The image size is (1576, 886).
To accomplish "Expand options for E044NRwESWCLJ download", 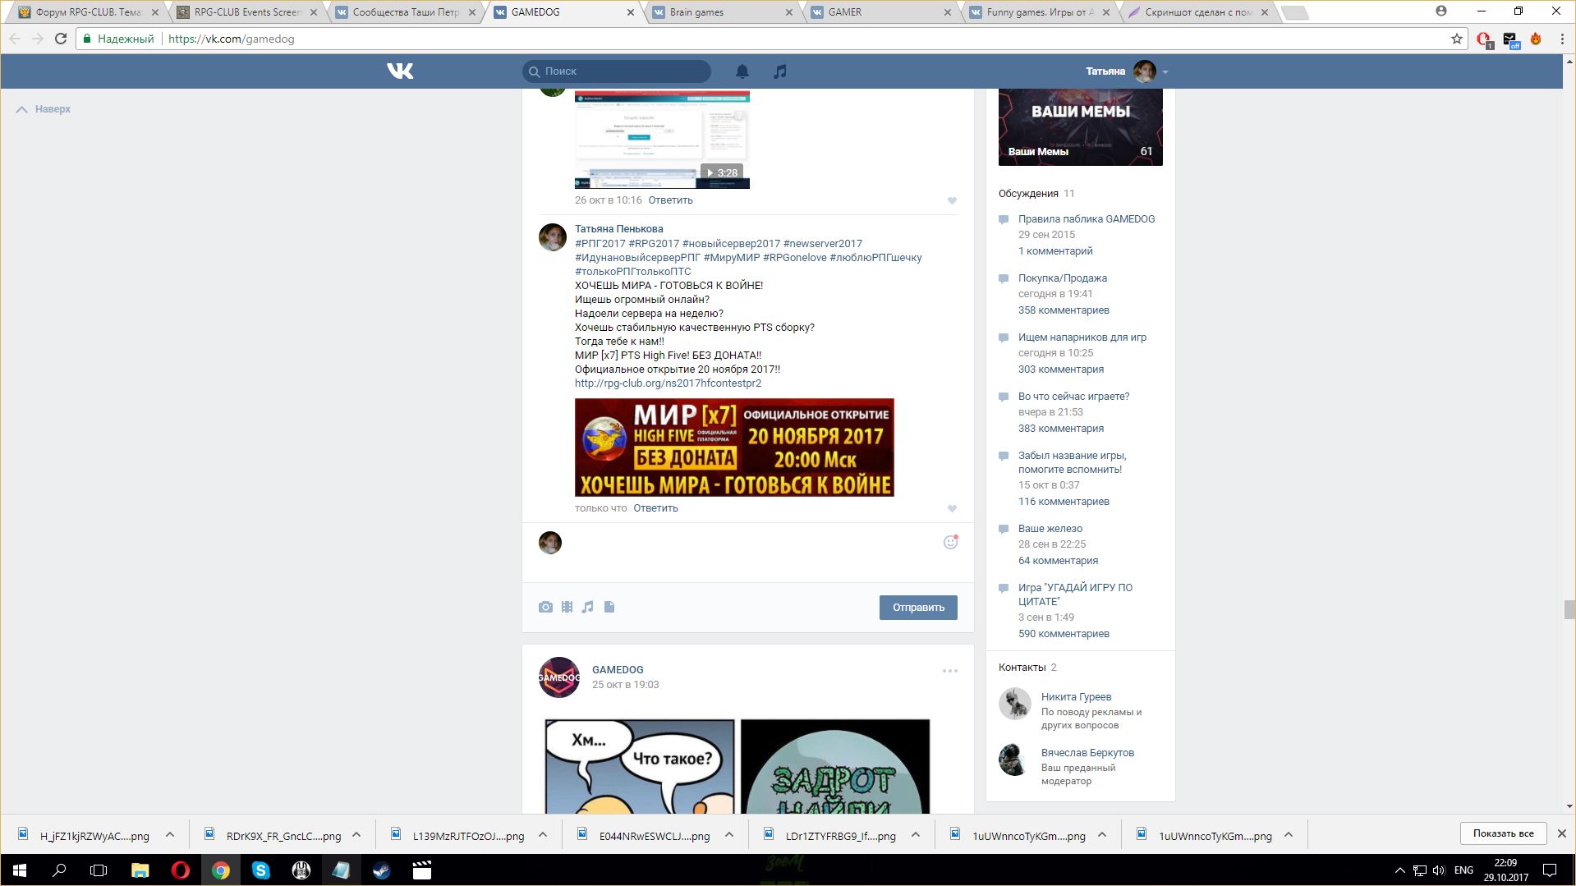I will tap(729, 835).
